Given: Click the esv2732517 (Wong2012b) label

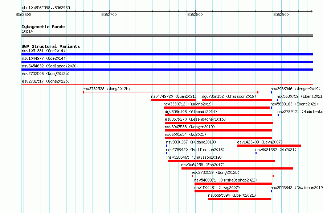Looking at the screenshot, I should [46, 81].
